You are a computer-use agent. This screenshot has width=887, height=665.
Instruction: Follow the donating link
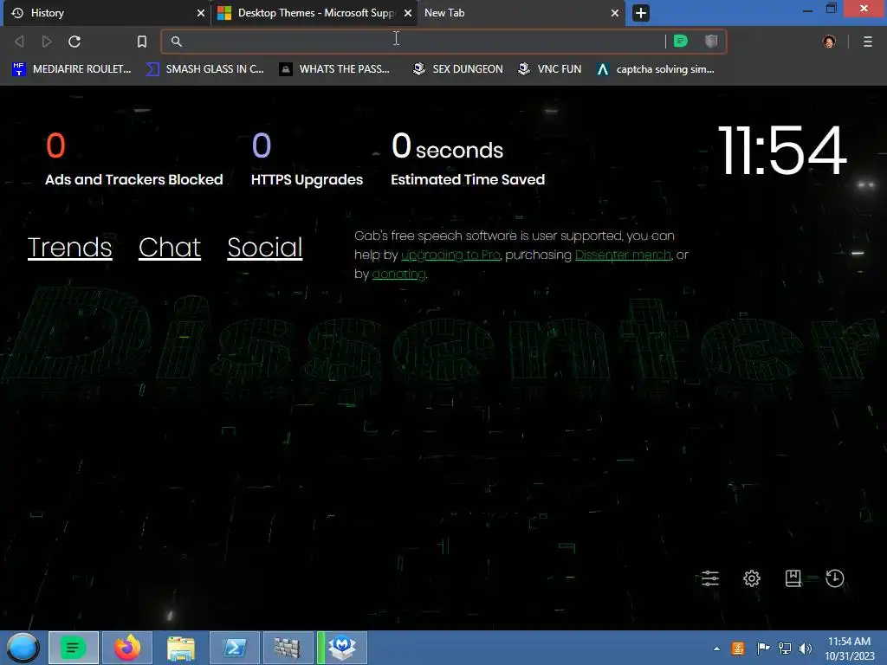[398, 274]
